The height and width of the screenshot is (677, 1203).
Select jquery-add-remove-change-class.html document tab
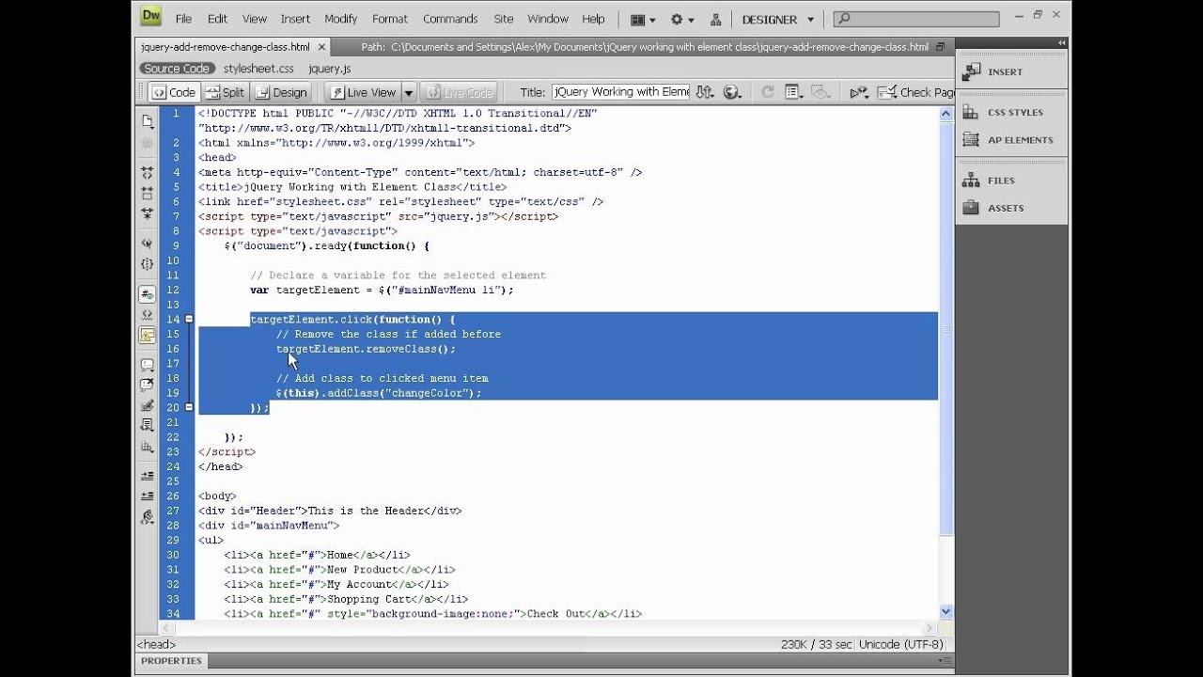point(226,46)
